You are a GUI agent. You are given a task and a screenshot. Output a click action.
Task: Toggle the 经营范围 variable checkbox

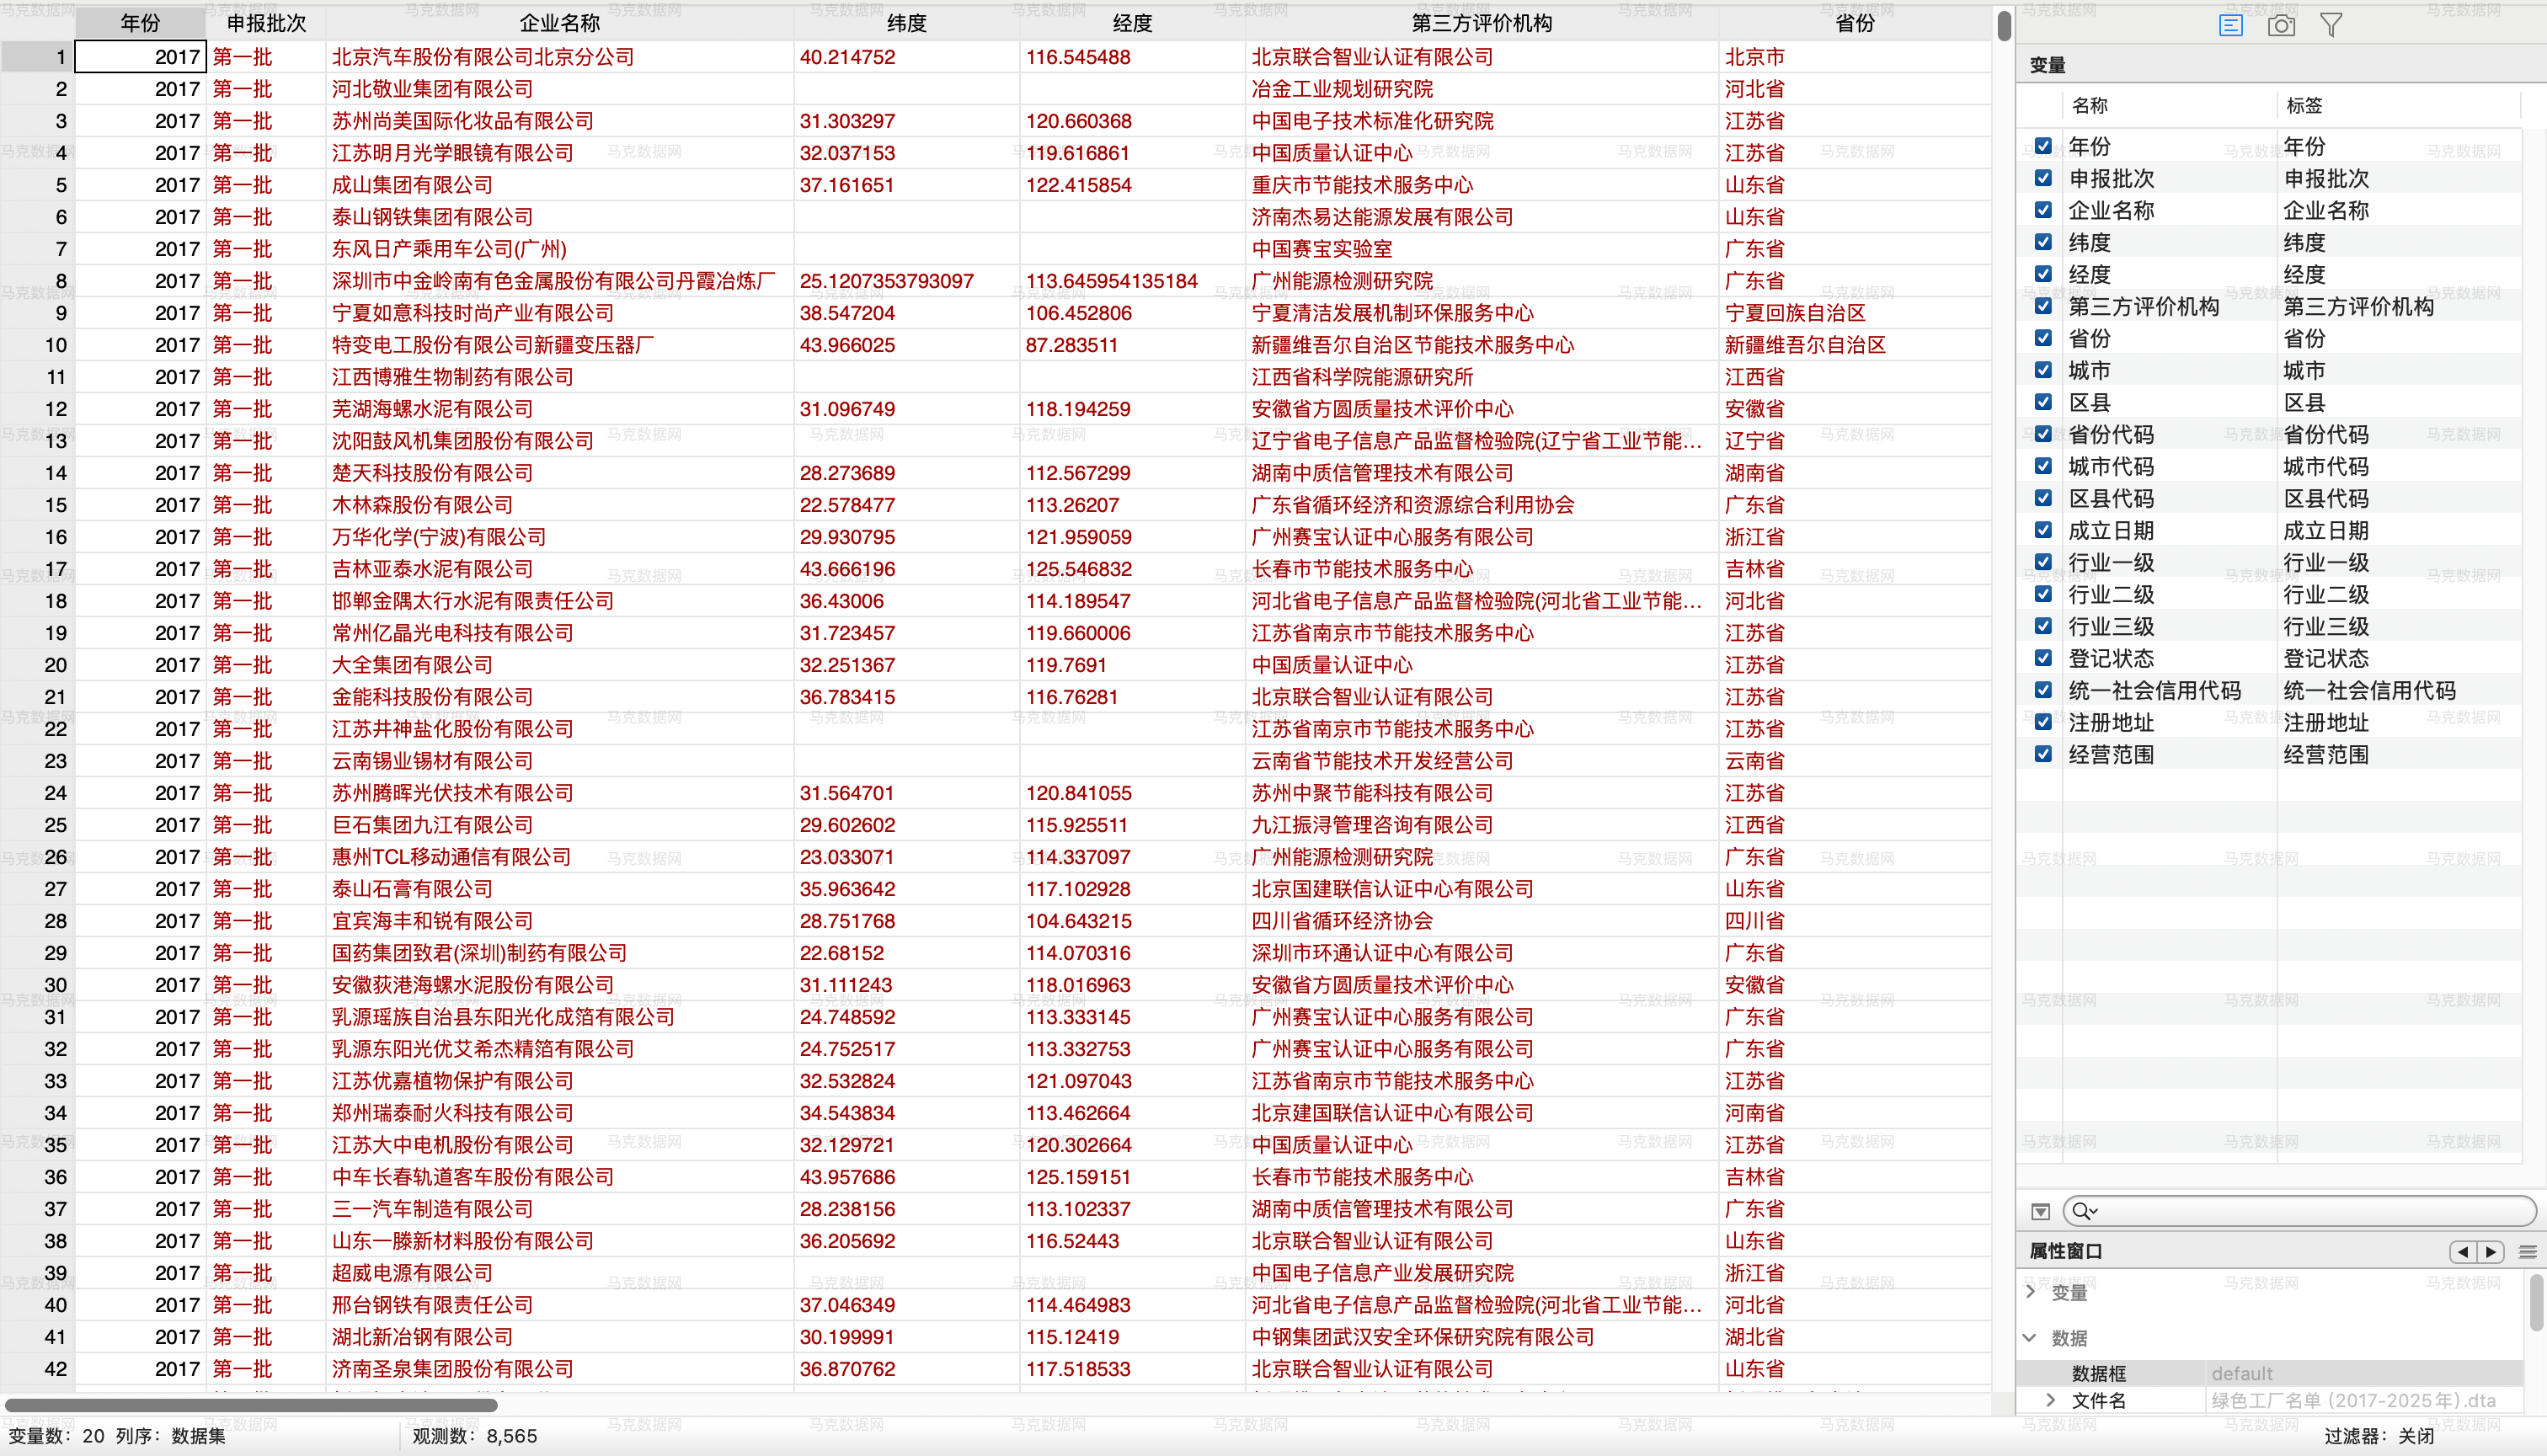2043,754
